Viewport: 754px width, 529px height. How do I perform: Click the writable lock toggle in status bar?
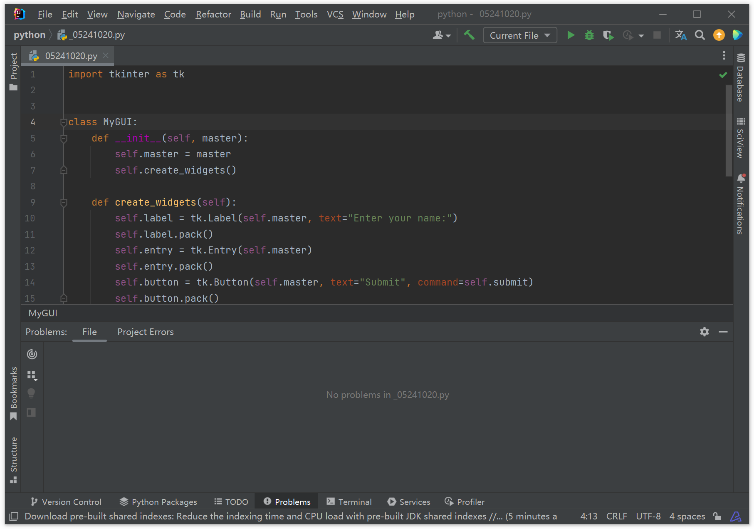(717, 516)
